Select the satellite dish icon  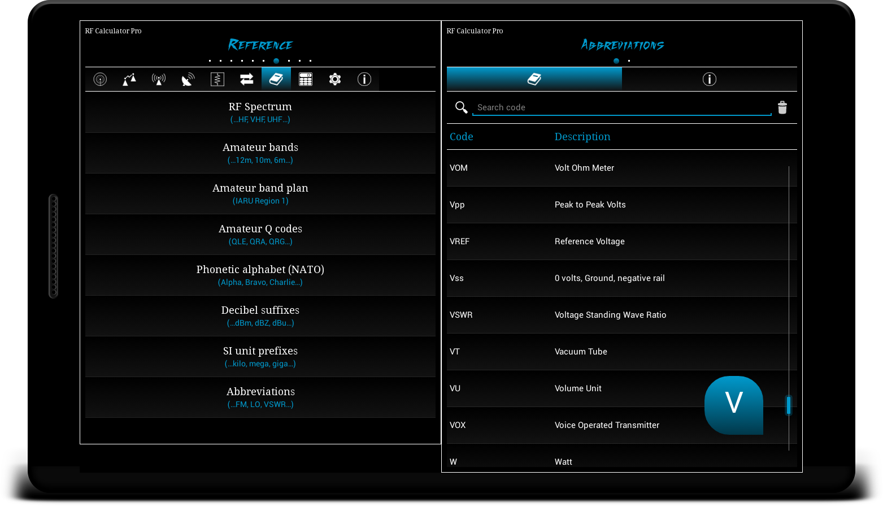[188, 79]
